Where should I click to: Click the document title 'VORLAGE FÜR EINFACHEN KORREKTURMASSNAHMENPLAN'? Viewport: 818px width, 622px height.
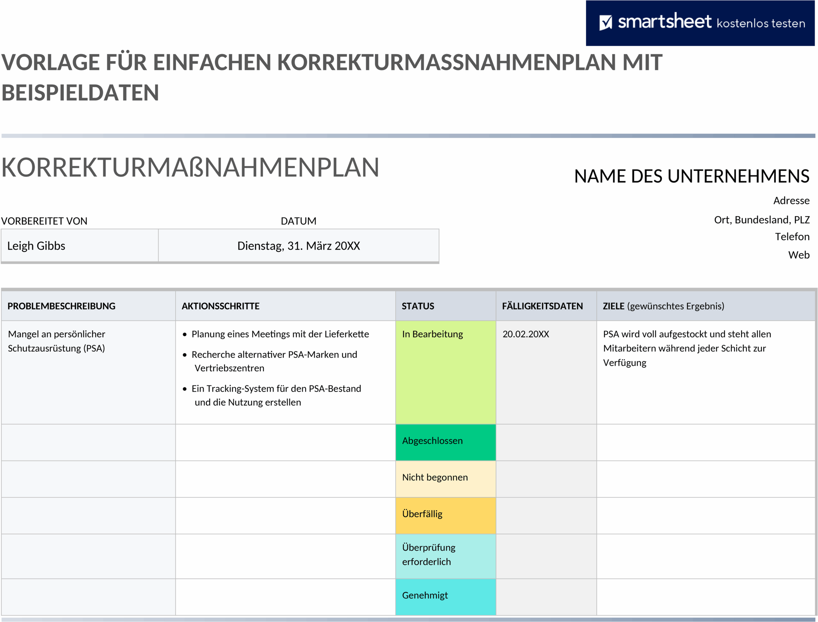click(x=332, y=77)
